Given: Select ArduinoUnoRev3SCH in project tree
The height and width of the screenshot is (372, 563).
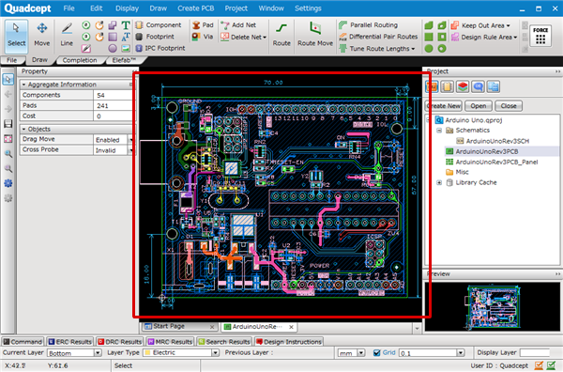Looking at the screenshot, I should 497,141.
